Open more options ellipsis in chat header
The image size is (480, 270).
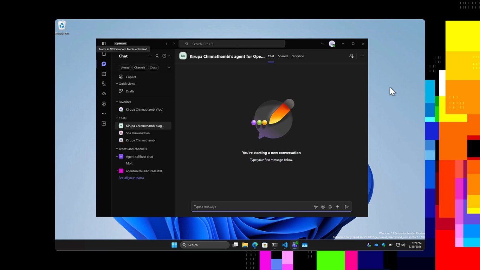[362, 56]
